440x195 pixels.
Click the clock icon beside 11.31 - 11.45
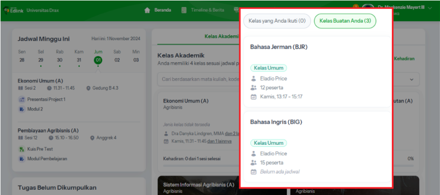coord(50,88)
